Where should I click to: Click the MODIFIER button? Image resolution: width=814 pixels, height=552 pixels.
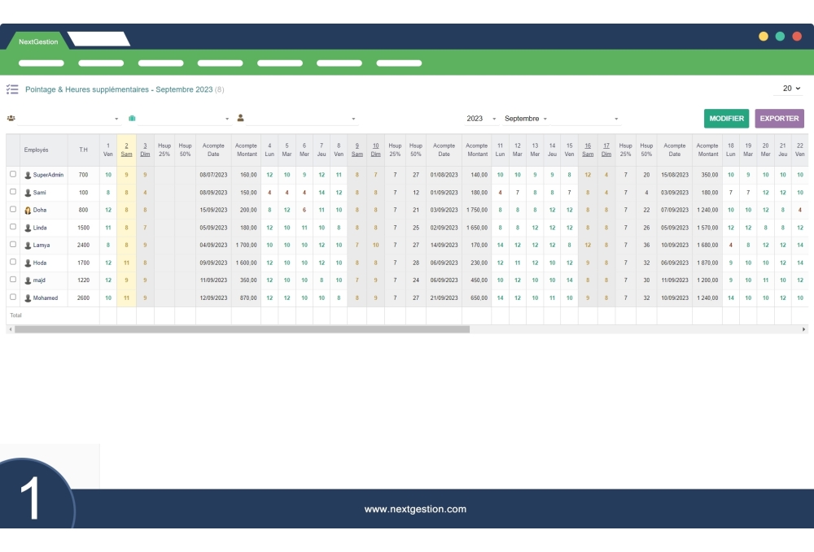click(x=726, y=119)
